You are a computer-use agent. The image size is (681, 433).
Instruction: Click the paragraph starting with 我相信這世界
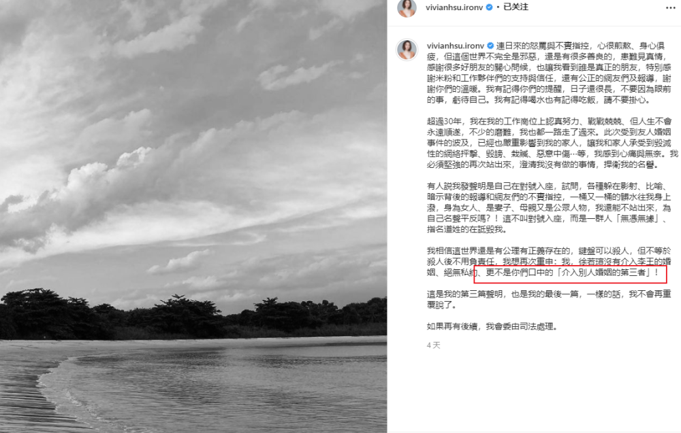click(x=549, y=262)
